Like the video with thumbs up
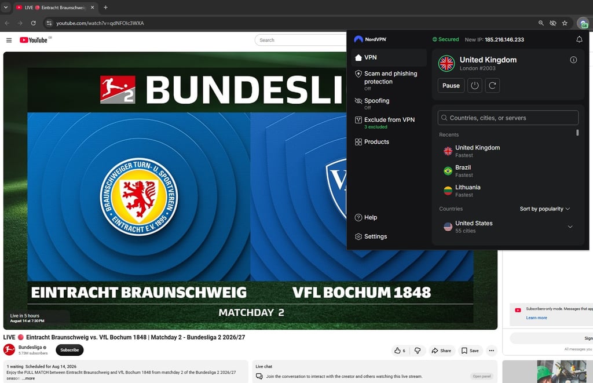593x383 pixels. click(x=400, y=351)
